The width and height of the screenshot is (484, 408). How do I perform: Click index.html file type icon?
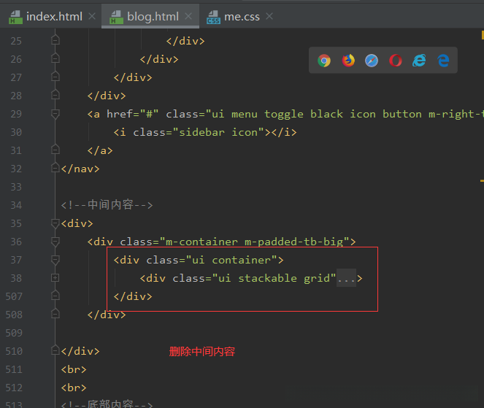pos(15,17)
